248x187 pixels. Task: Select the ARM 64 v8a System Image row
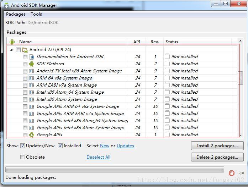tap(64, 78)
